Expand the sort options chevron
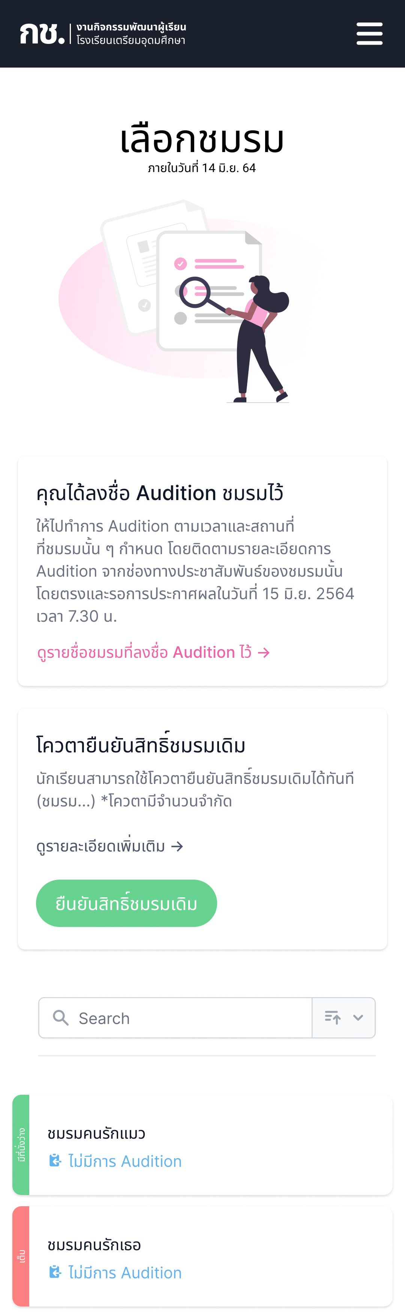This screenshot has width=405, height=1314. [x=358, y=1017]
